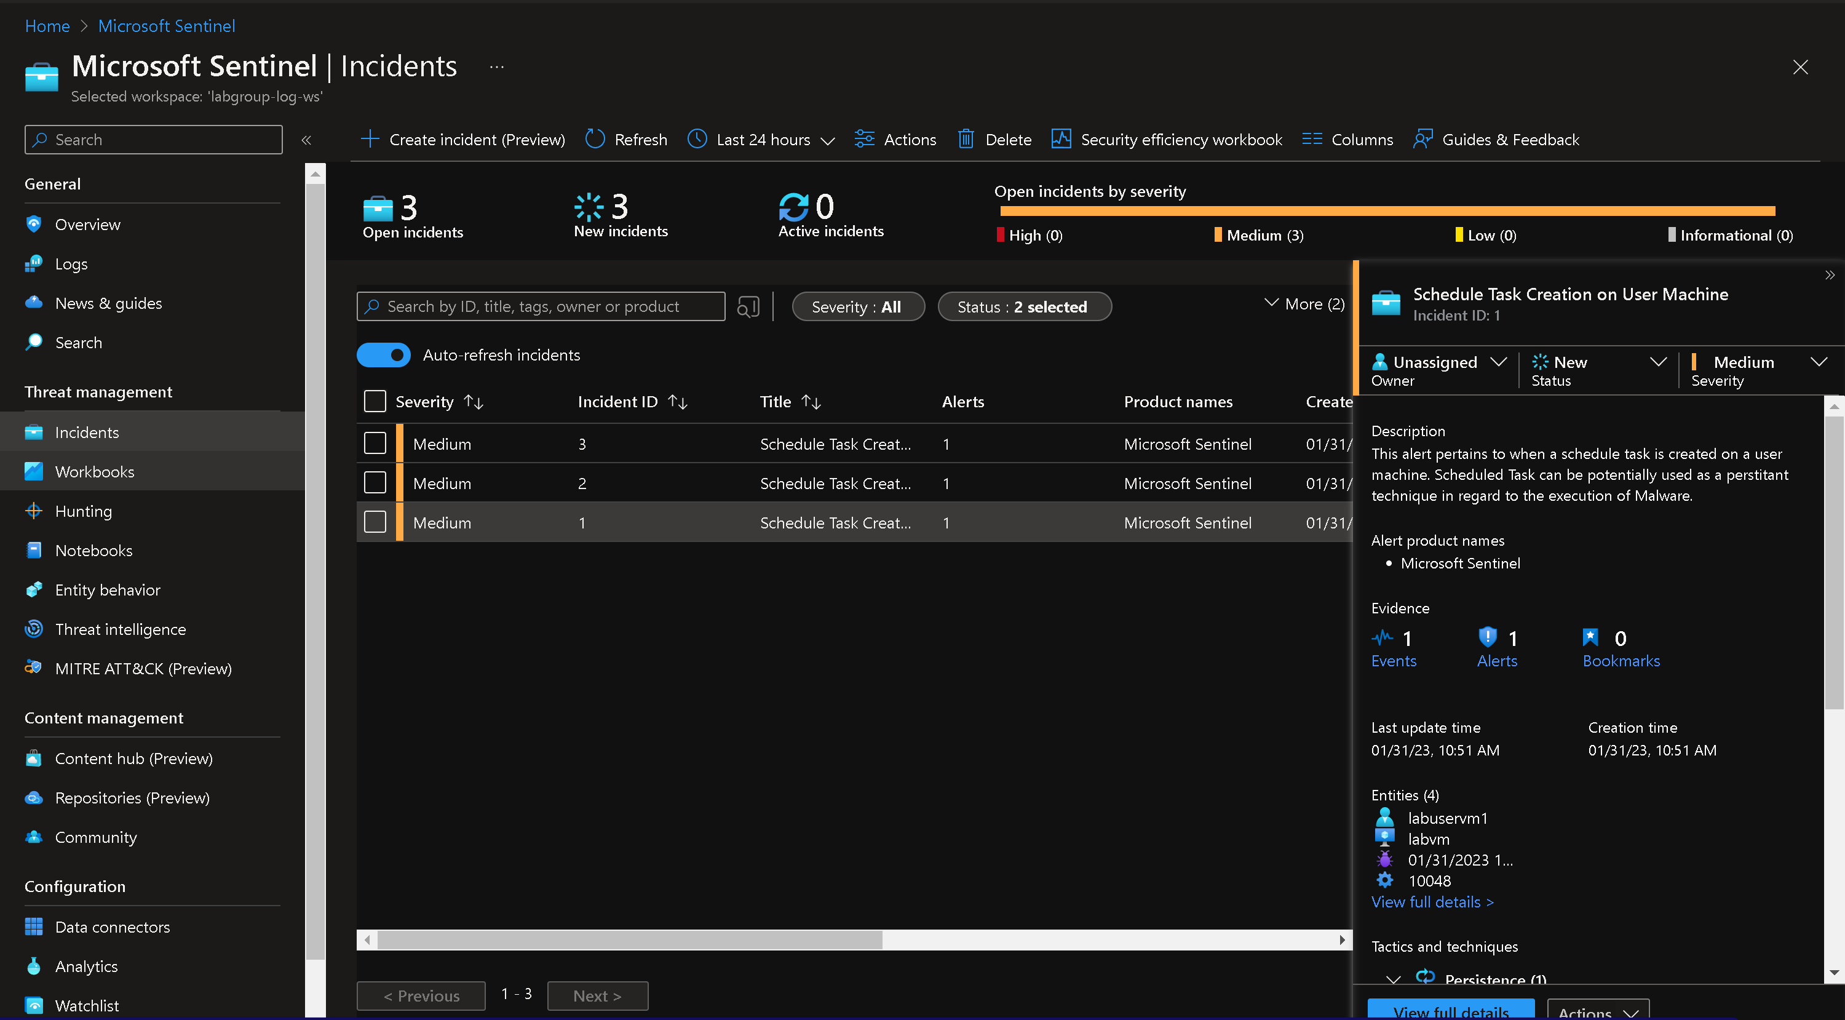This screenshot has height=1020, width=1845.
Task: Click the Refresh button in toolbar
Action: (627, 140)
